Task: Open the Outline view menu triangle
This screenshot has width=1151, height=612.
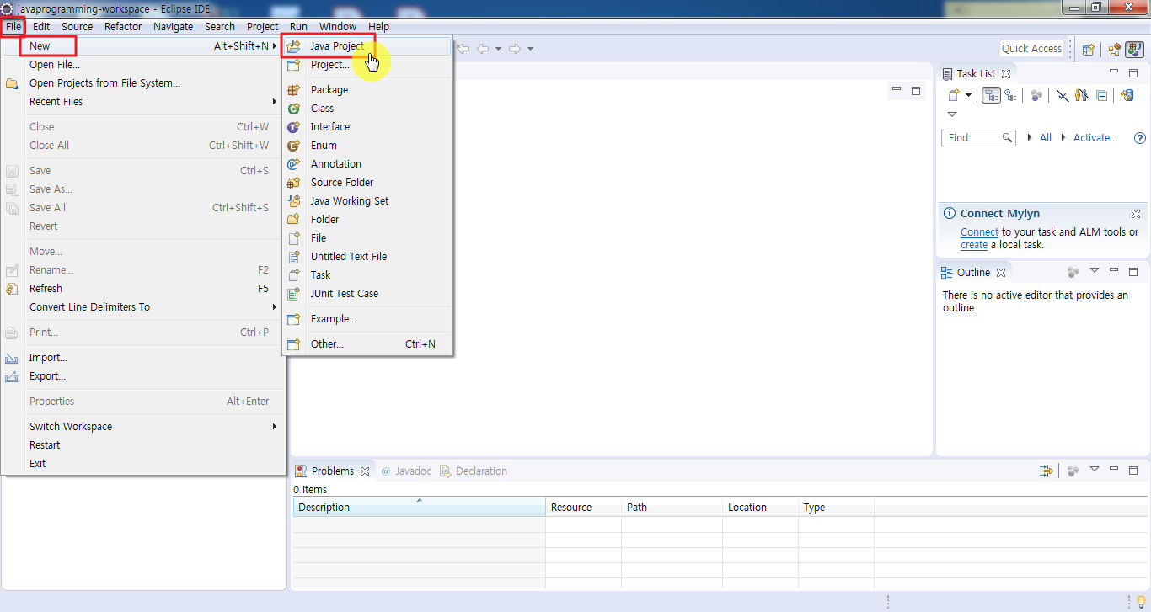Action: (1095, 270)
